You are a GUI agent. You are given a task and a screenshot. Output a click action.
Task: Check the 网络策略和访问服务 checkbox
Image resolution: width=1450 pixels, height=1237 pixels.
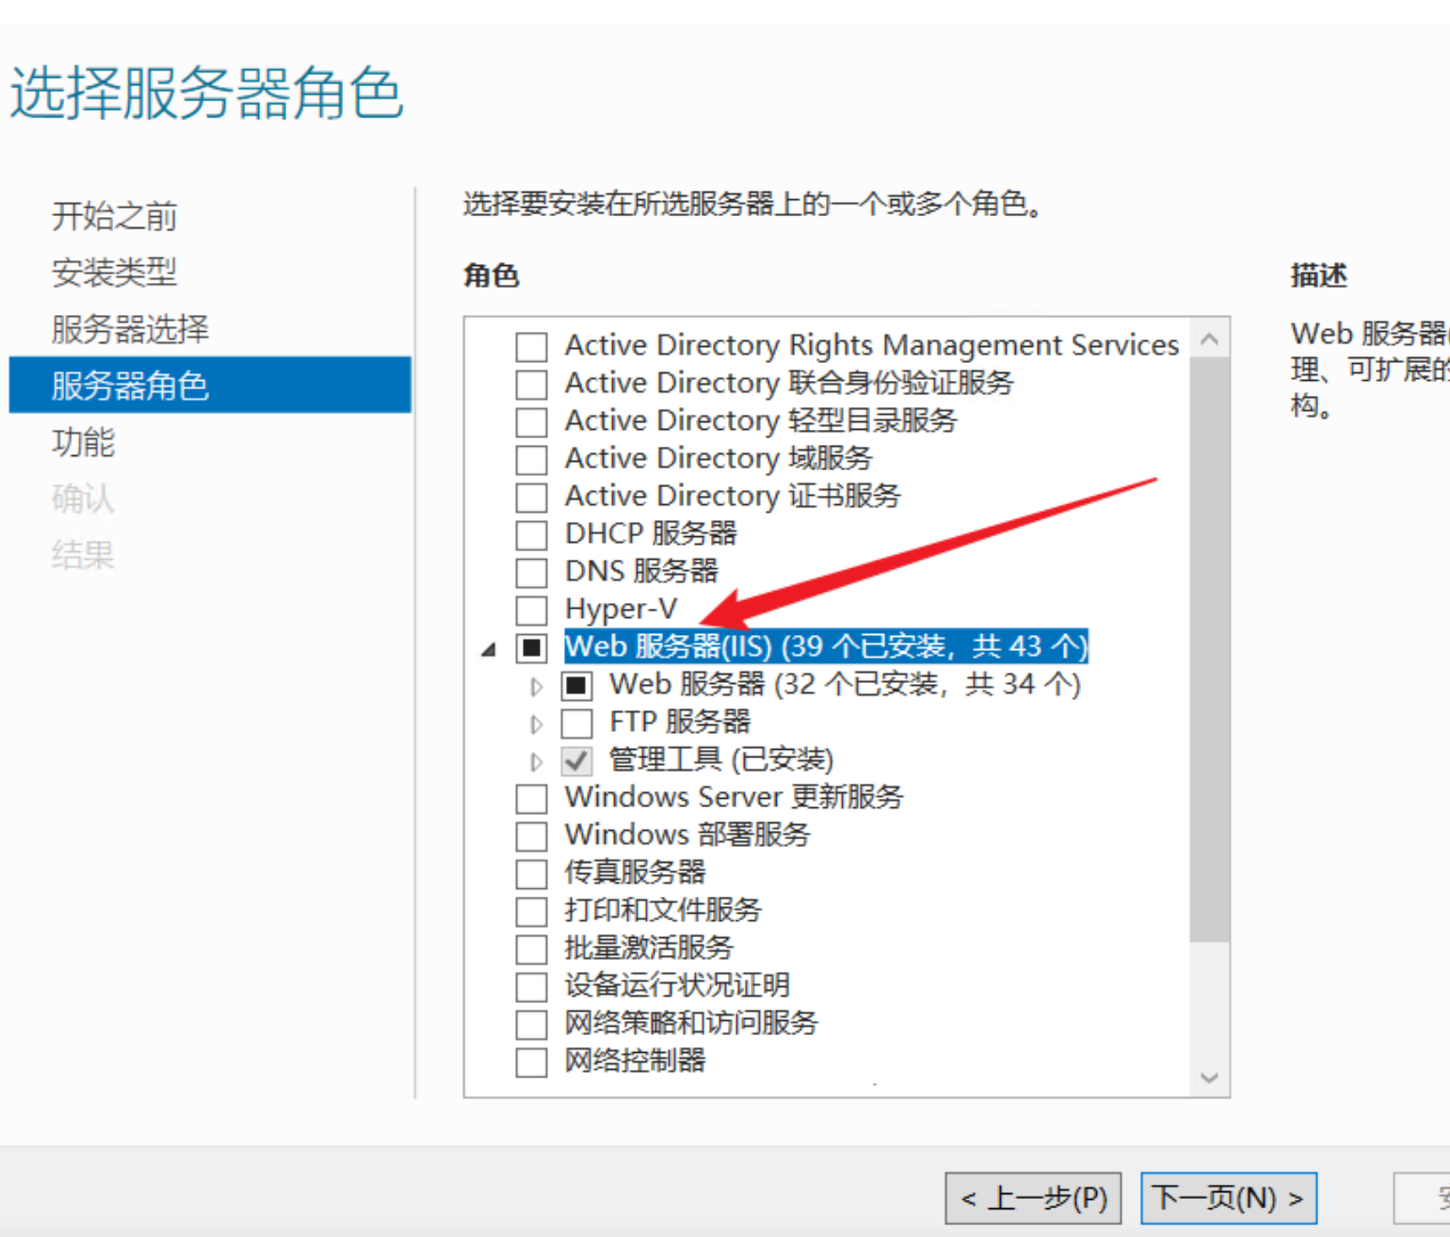pyautogui.click(x=531, y=1024)
